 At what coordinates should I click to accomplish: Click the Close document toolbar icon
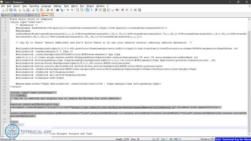pyautogui.click(x=19, y=10)
